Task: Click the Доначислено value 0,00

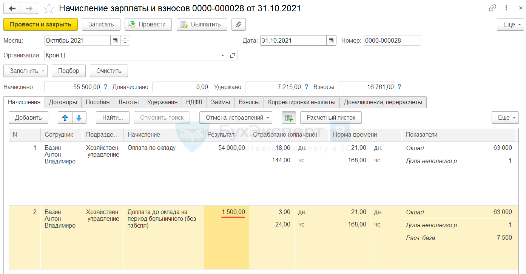Action: pos(180,87)
